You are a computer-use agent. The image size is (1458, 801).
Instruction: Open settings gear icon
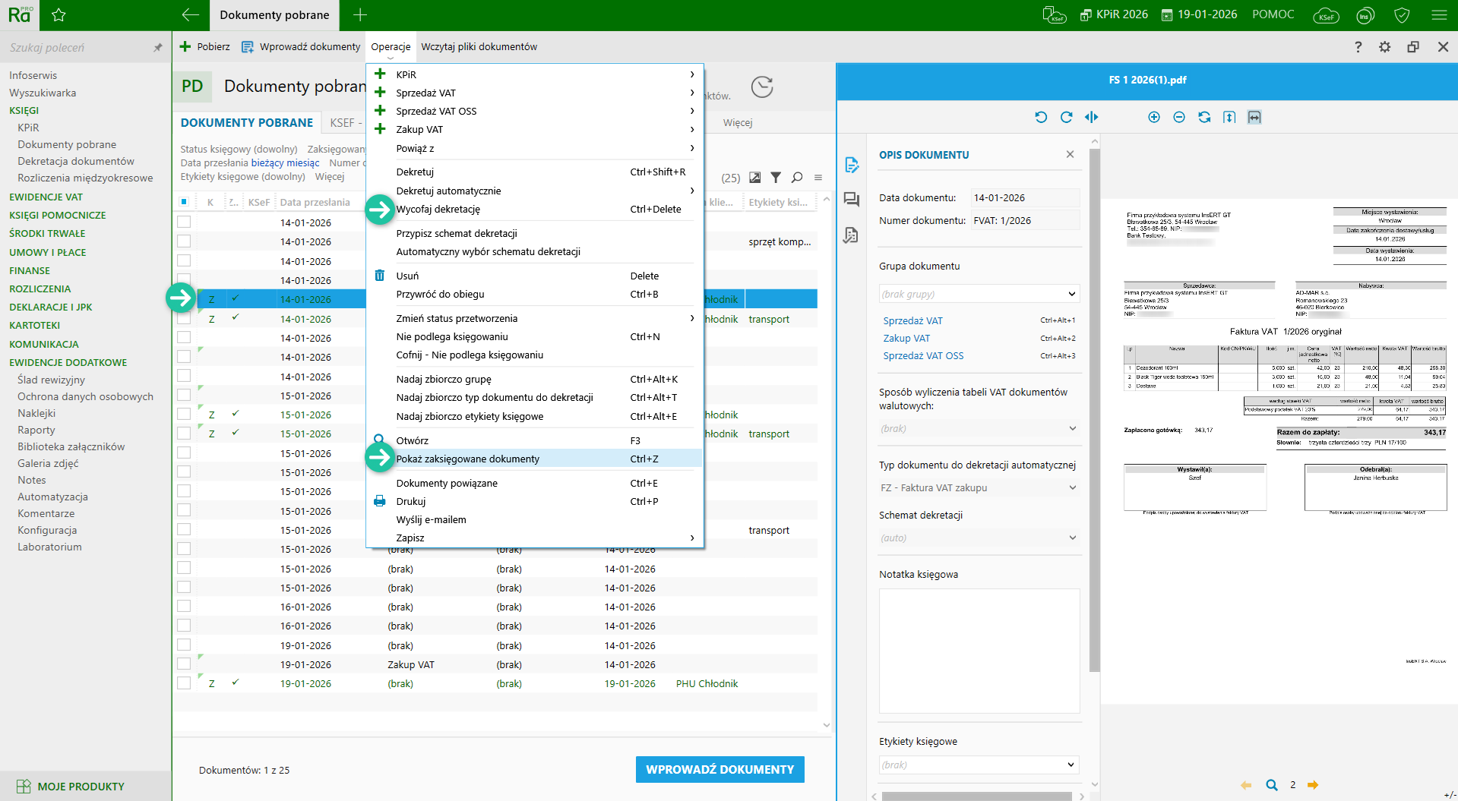[1384, 47]
